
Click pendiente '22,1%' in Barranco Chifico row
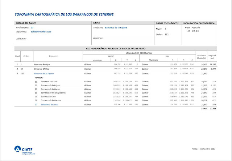click(204, 69)
